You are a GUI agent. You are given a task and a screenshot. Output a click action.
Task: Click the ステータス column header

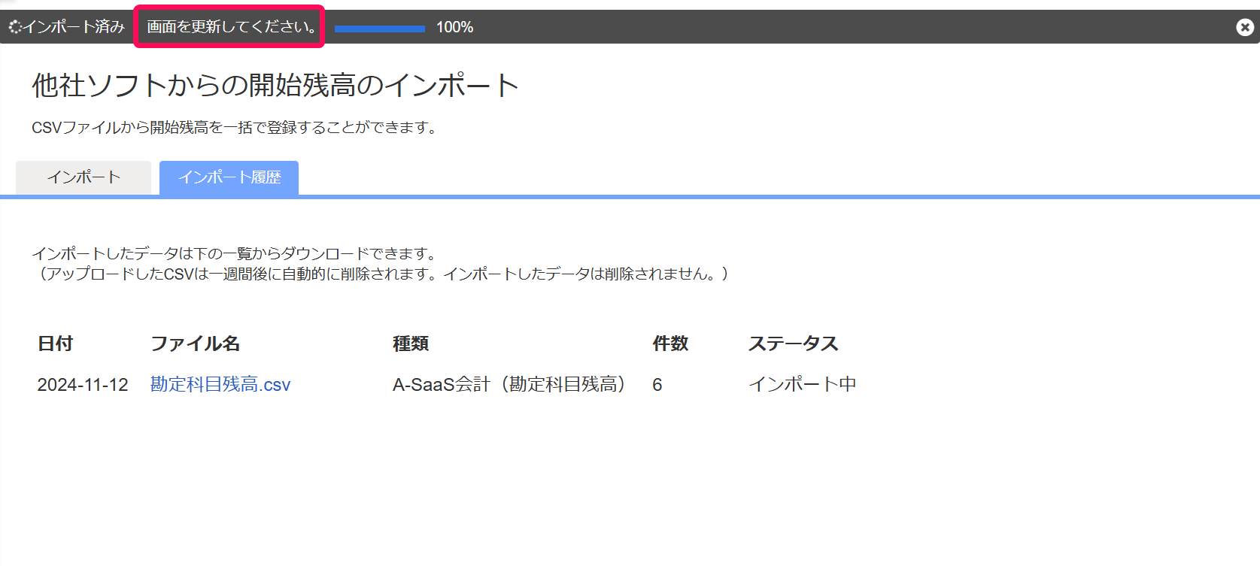793,344
